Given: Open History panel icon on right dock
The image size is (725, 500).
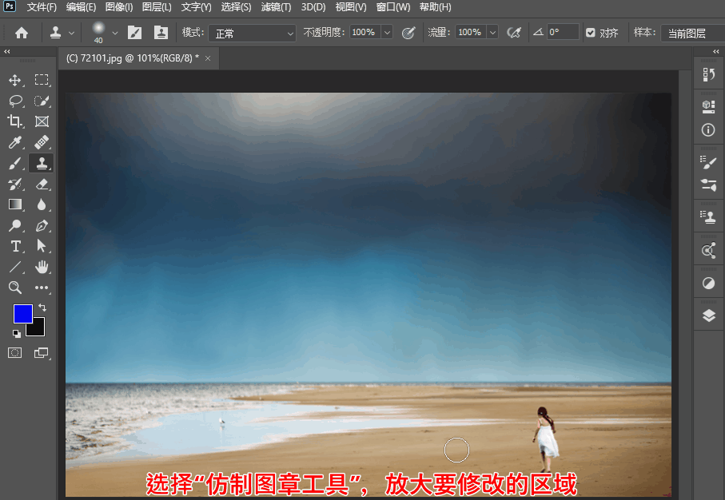Looking at the screenshot, I should (x=709, y=74).
